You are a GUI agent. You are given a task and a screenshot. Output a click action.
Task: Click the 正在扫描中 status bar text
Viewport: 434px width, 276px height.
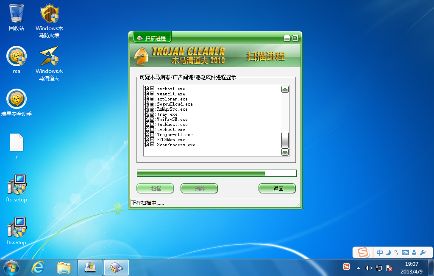[147, 203]
